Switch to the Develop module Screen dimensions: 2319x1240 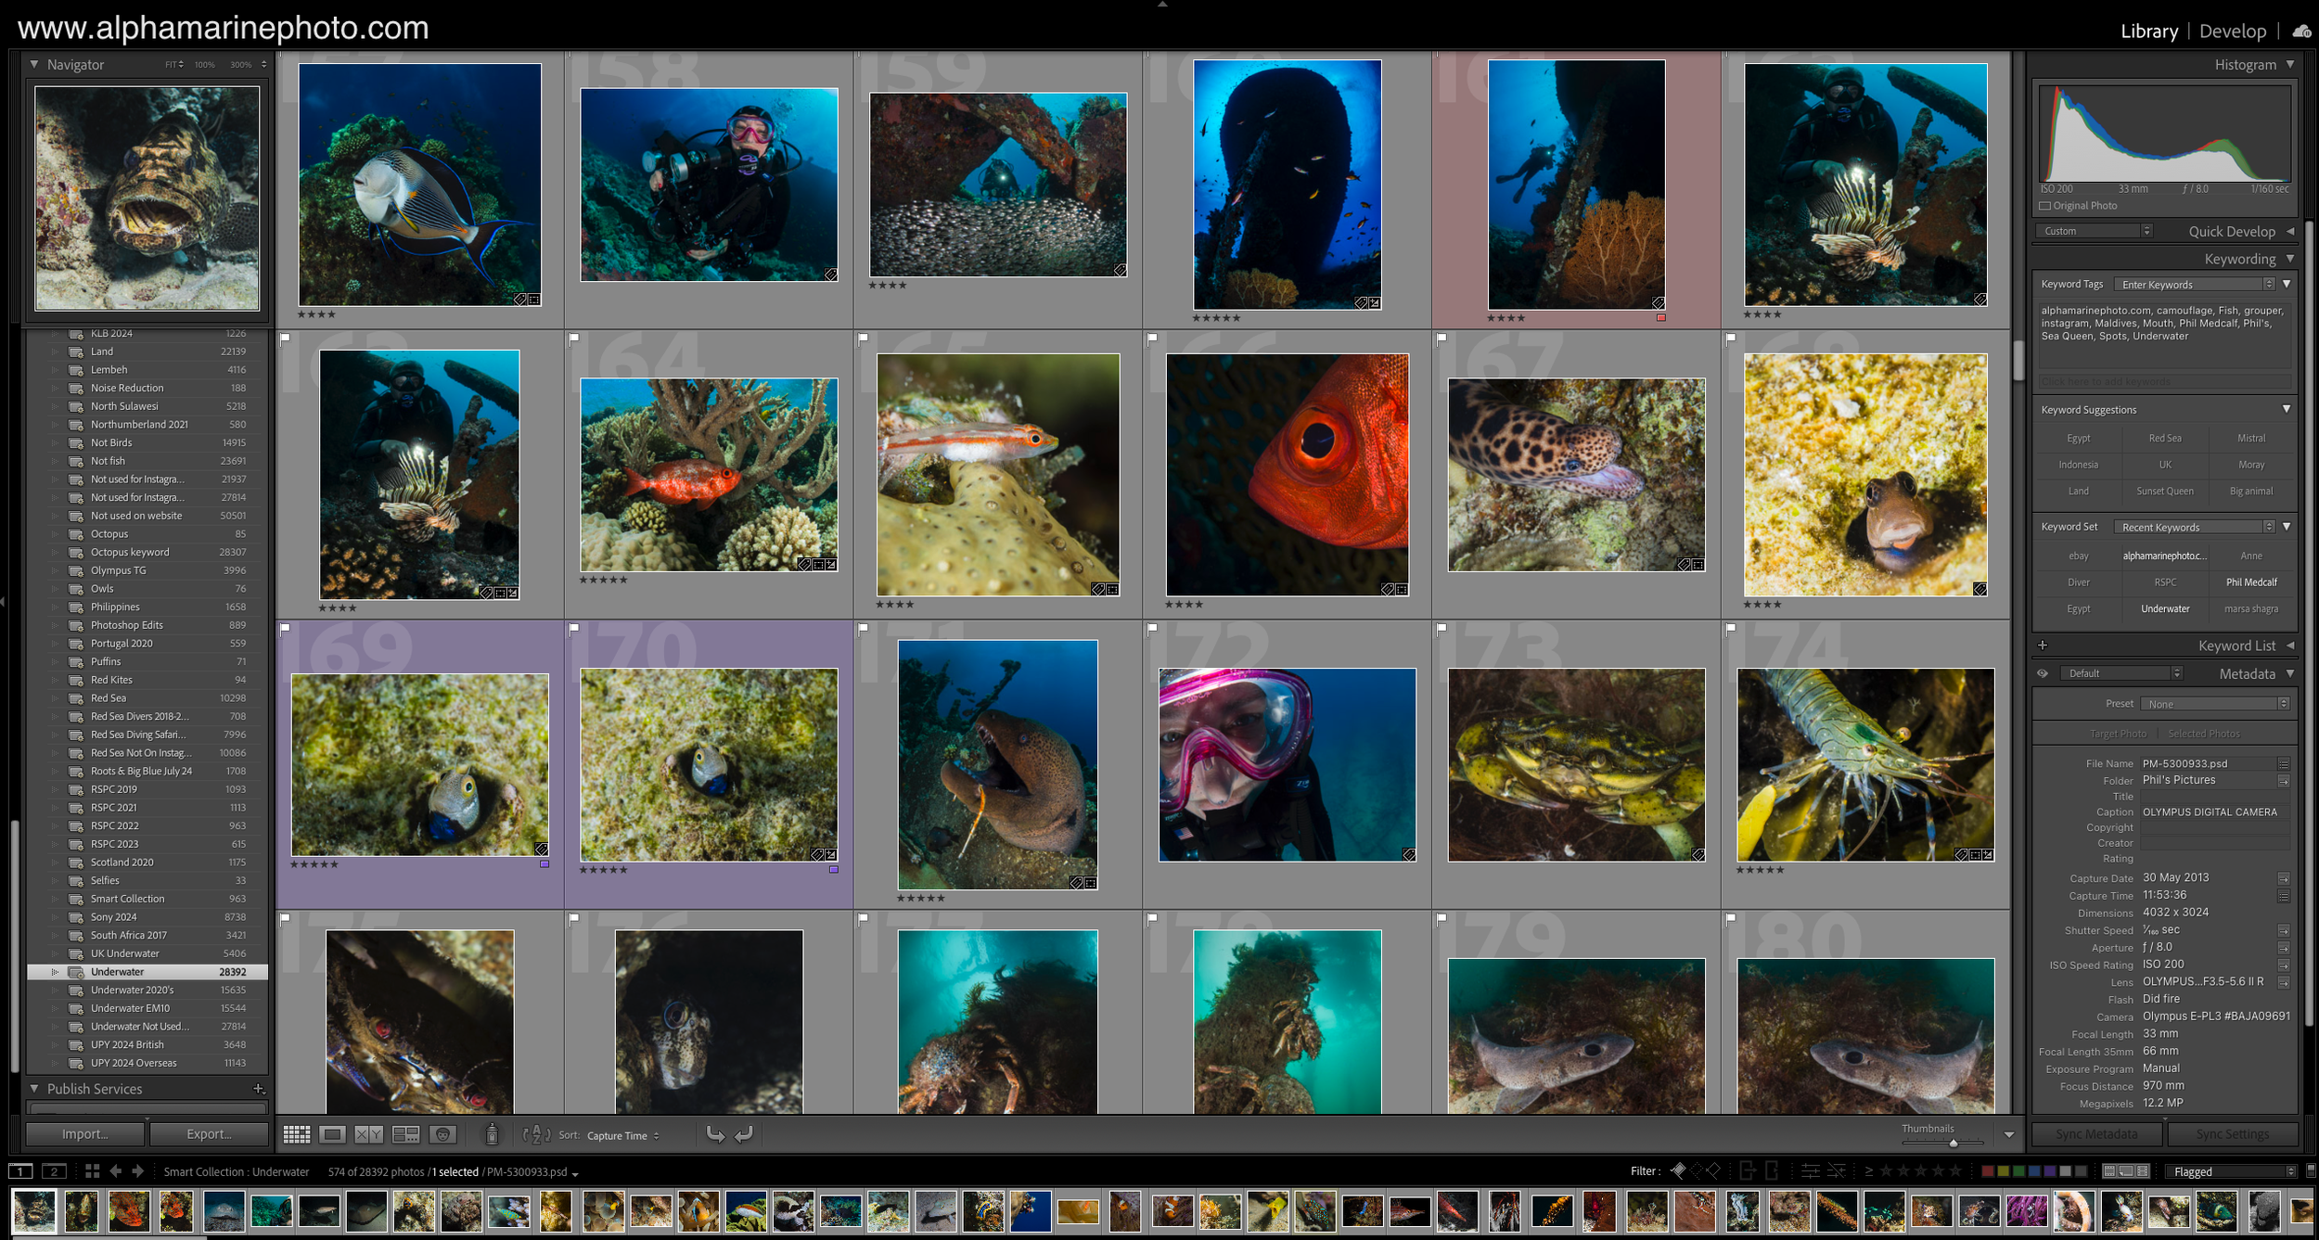tap(2232, 31)
